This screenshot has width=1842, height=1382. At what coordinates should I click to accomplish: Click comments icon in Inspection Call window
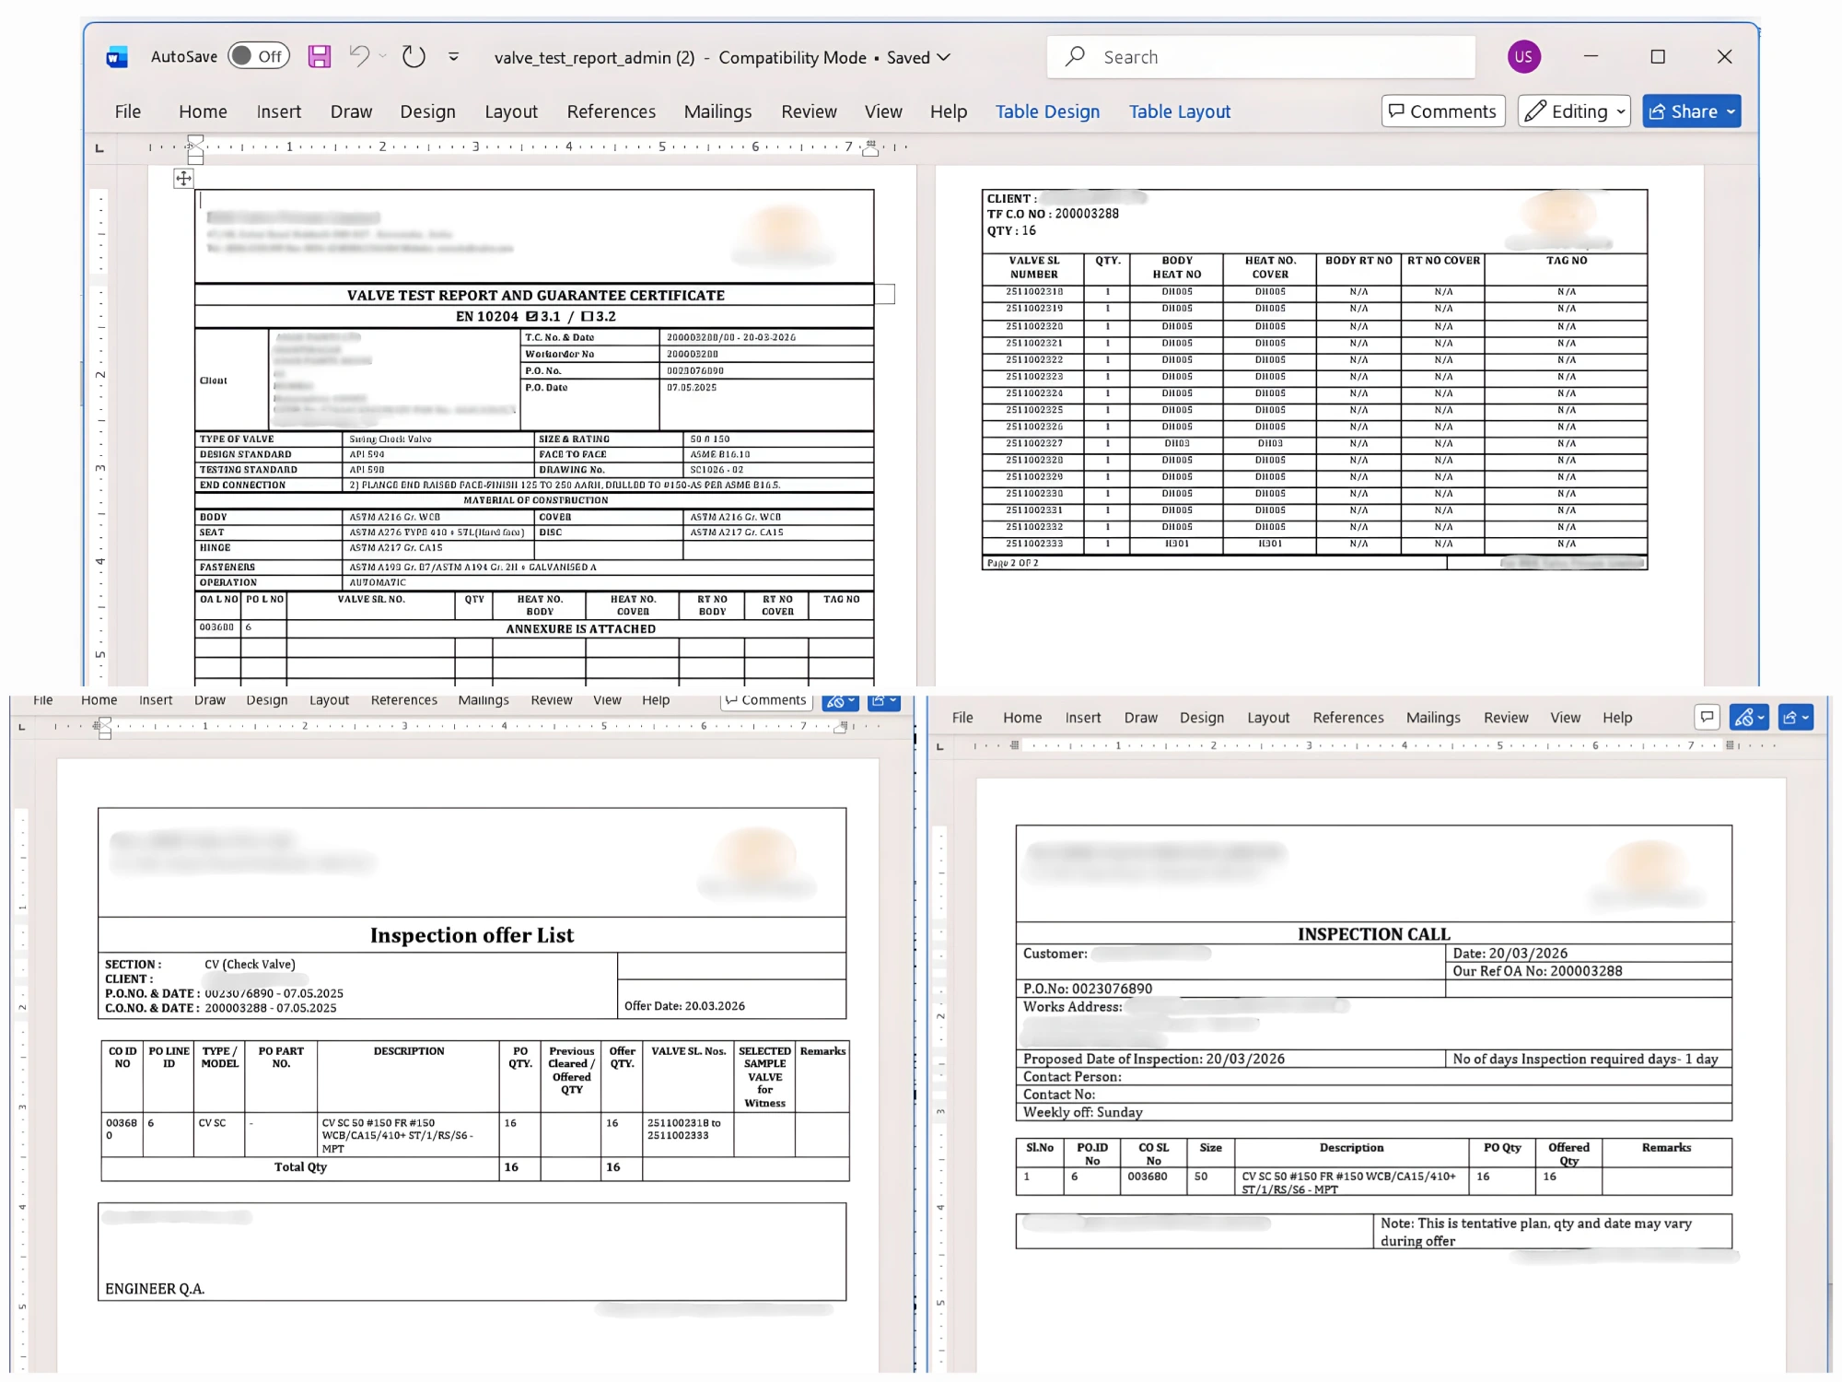pos(1707,717)
